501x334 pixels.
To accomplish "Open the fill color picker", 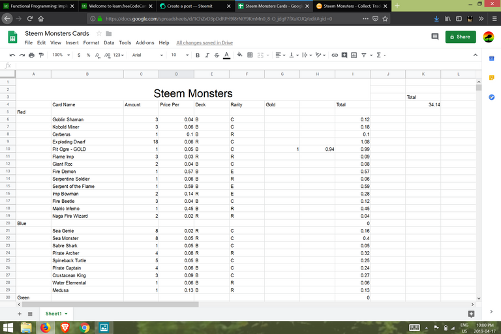I will coord(239,55).
